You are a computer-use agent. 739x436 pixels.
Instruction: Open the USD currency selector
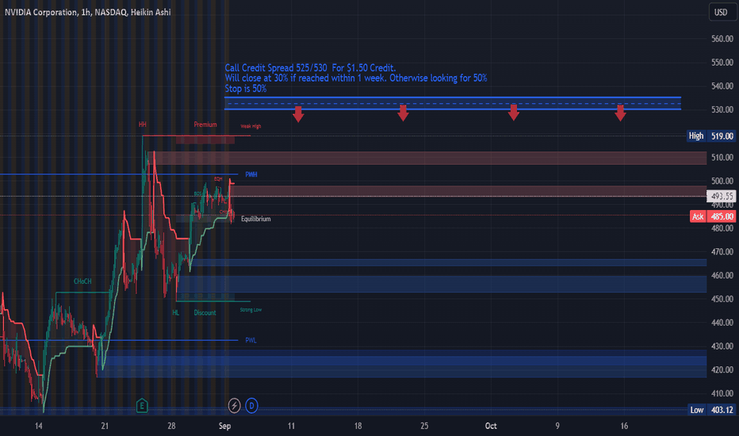721,12
